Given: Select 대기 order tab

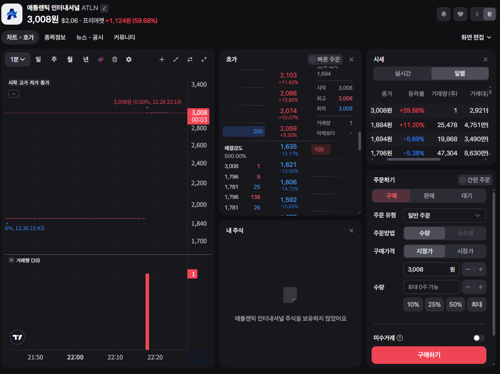Looking at the screenshot, I should point(467,196).
